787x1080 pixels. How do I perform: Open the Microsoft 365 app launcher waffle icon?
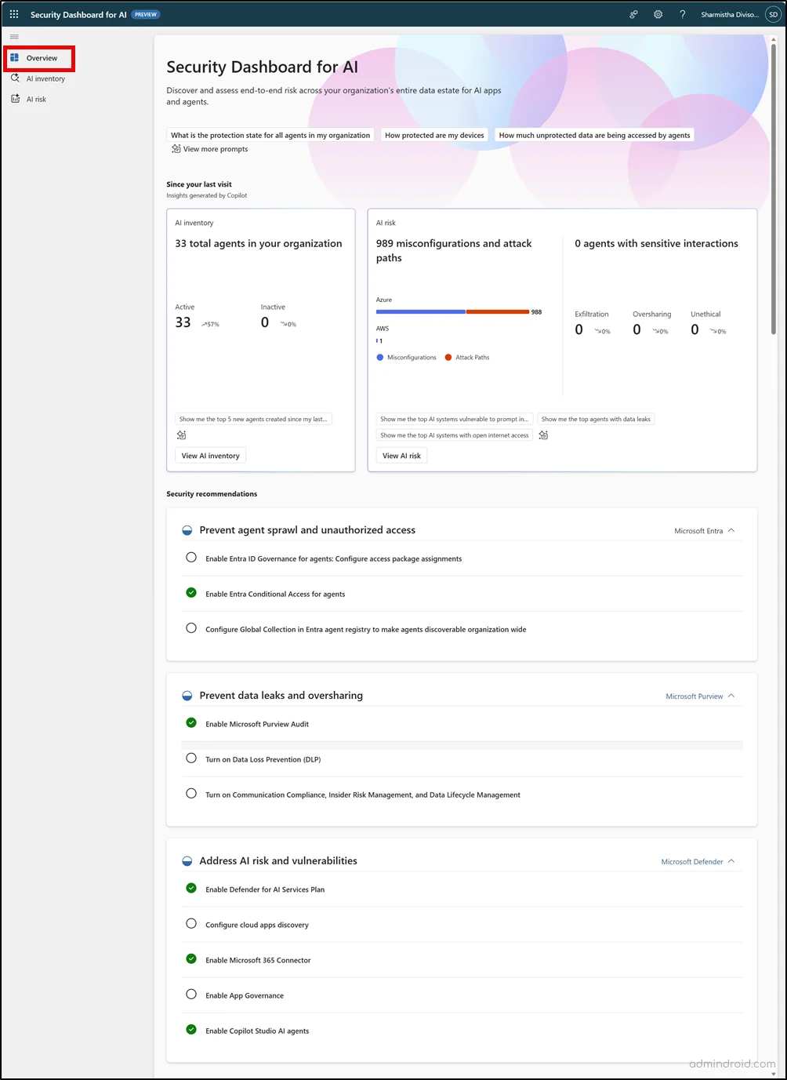click(x=13, y=13)
